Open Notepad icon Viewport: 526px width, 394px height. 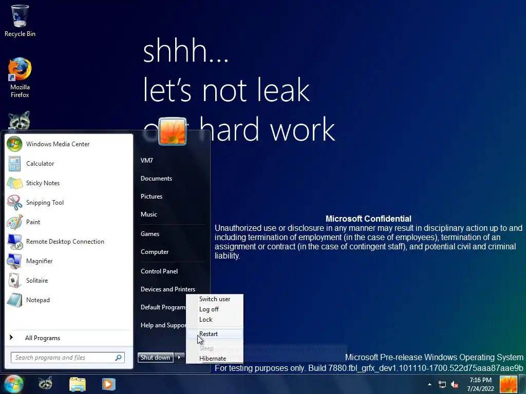coord(14,300)
